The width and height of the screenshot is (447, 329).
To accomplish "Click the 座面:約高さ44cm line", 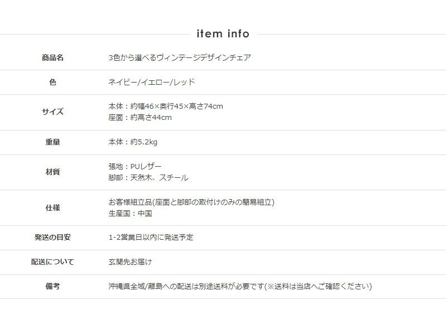I will pos(140,117).
